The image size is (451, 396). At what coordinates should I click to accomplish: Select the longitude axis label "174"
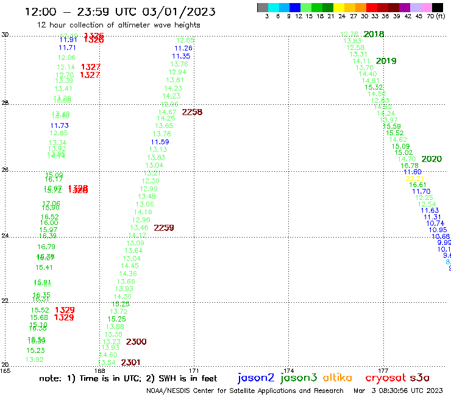click(x=288, y=370)
